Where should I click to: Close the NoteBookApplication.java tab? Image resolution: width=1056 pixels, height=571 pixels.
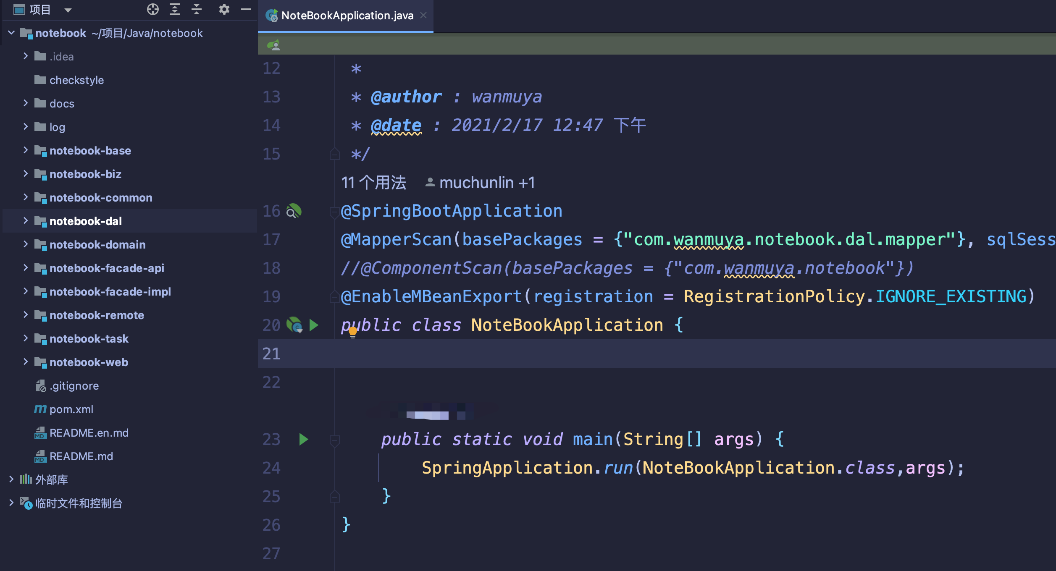424,15
